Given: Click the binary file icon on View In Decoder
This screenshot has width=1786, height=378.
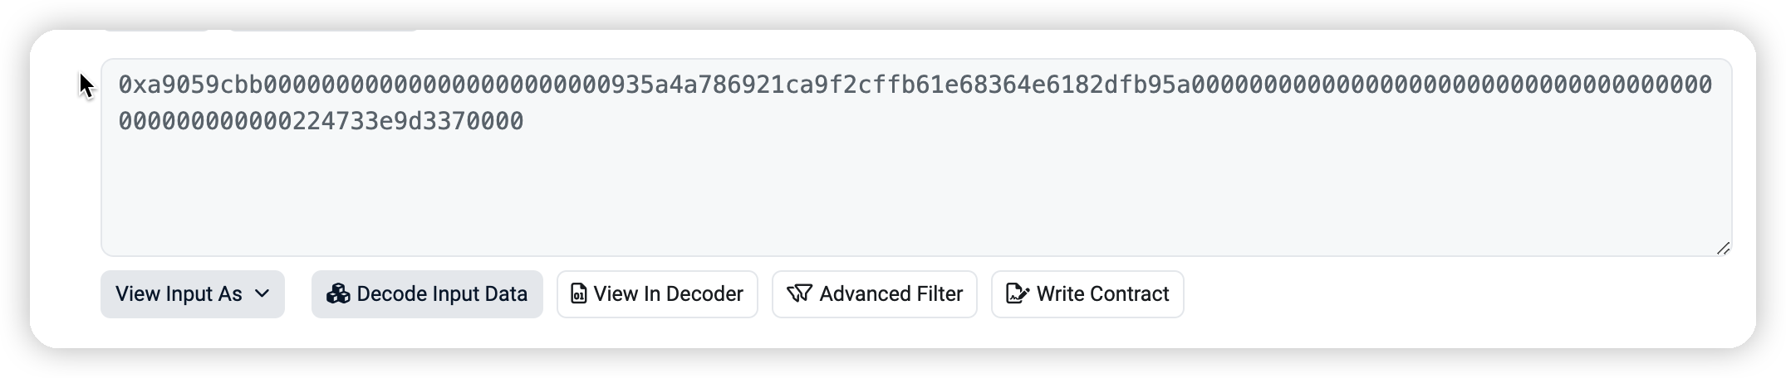Looking at the screenshot, I should 578,293.
